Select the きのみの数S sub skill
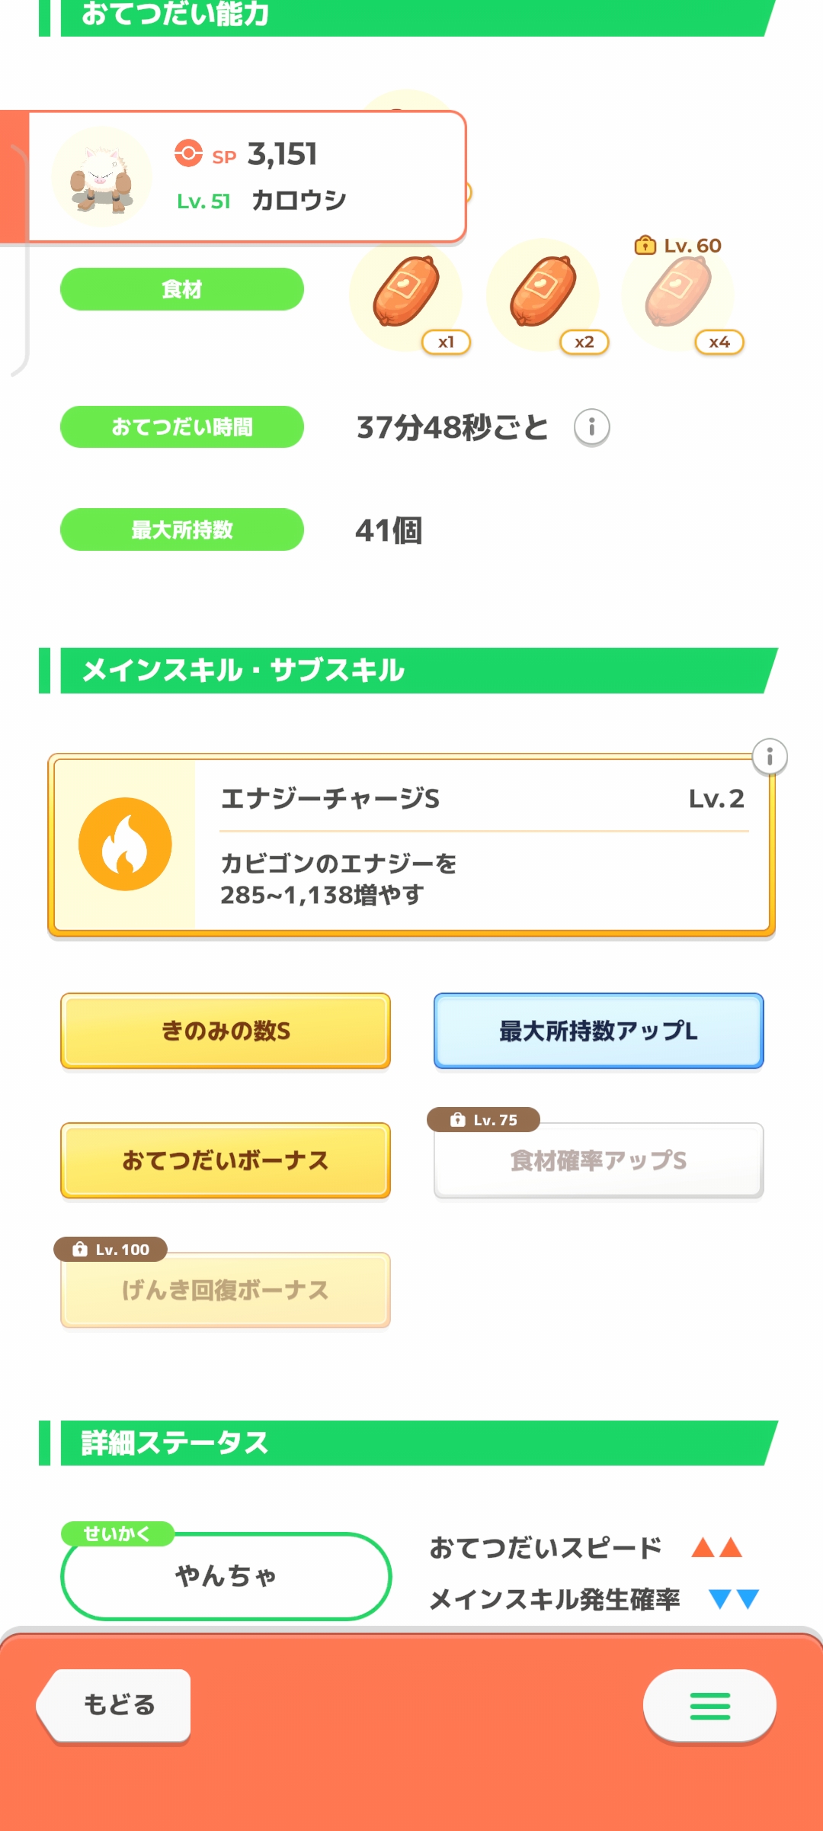This screenshot has width=823, height=1831. pos(226,1031)
